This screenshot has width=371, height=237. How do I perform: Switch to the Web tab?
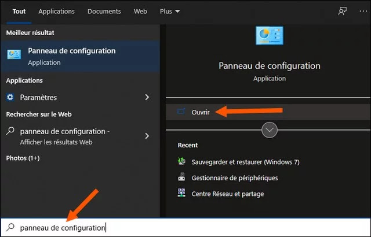pos(140,12)
